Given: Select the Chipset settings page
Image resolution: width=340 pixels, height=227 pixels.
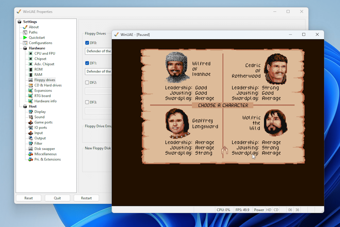Looking at the screenshot, I should [x=40, y=59].
